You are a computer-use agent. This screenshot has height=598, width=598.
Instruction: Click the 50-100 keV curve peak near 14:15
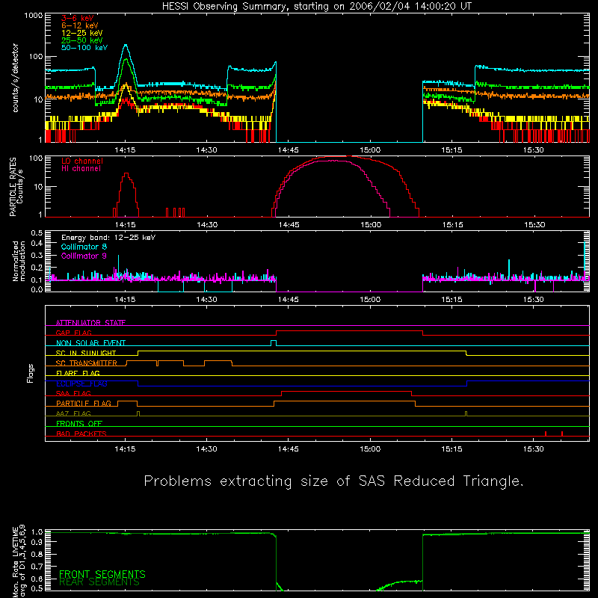point(126,46)
